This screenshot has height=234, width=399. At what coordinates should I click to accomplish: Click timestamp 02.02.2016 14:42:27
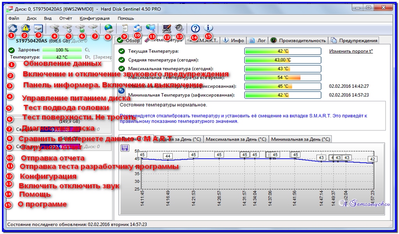(x=349, y=86)
